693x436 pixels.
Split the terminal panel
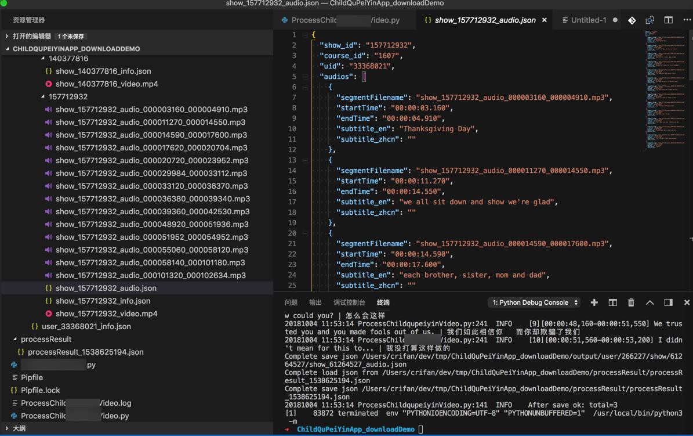click(x=612, y=302)
